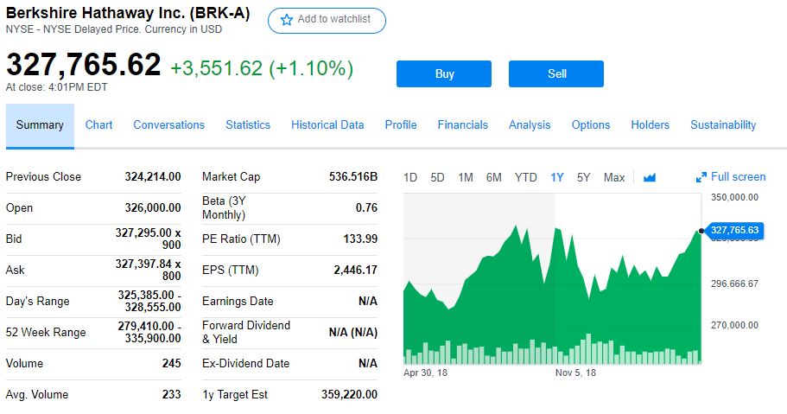The image size is (787, 414).
Task: Show the Max chart range
Action: click(614, 177)
